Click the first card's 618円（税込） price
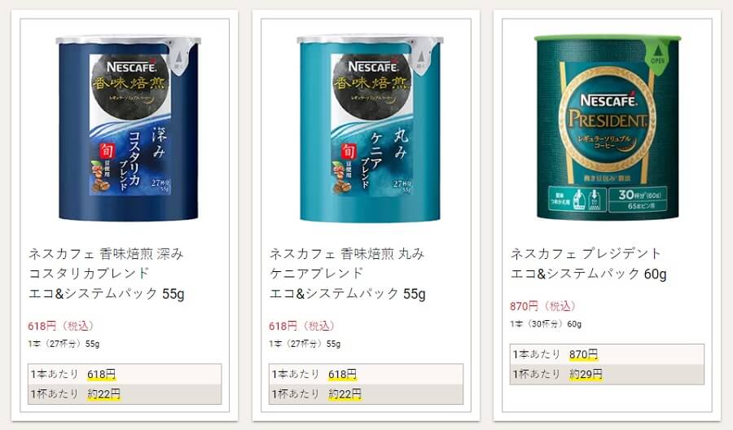This screenshot has width=733, height=430. point(61,326)
